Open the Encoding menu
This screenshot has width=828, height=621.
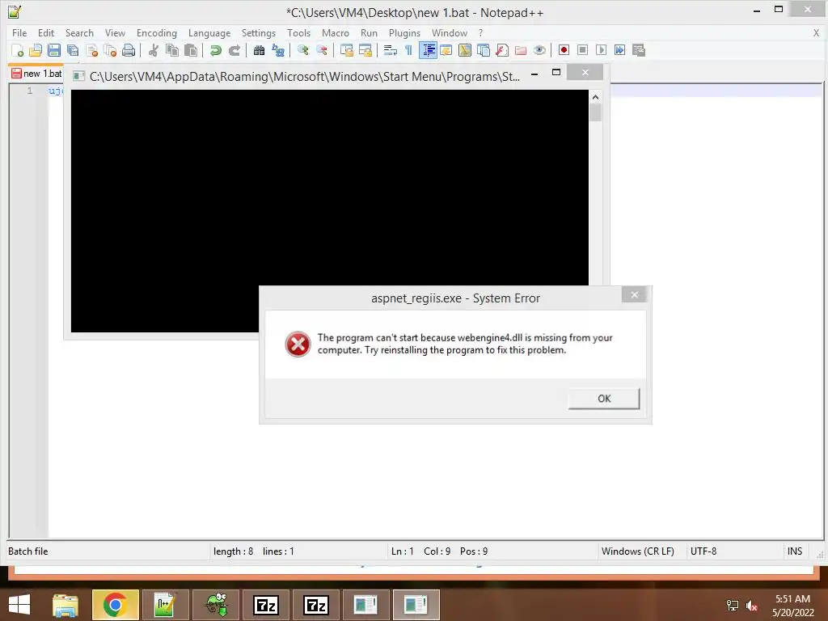pyautogui.click(x=157, y=32)
